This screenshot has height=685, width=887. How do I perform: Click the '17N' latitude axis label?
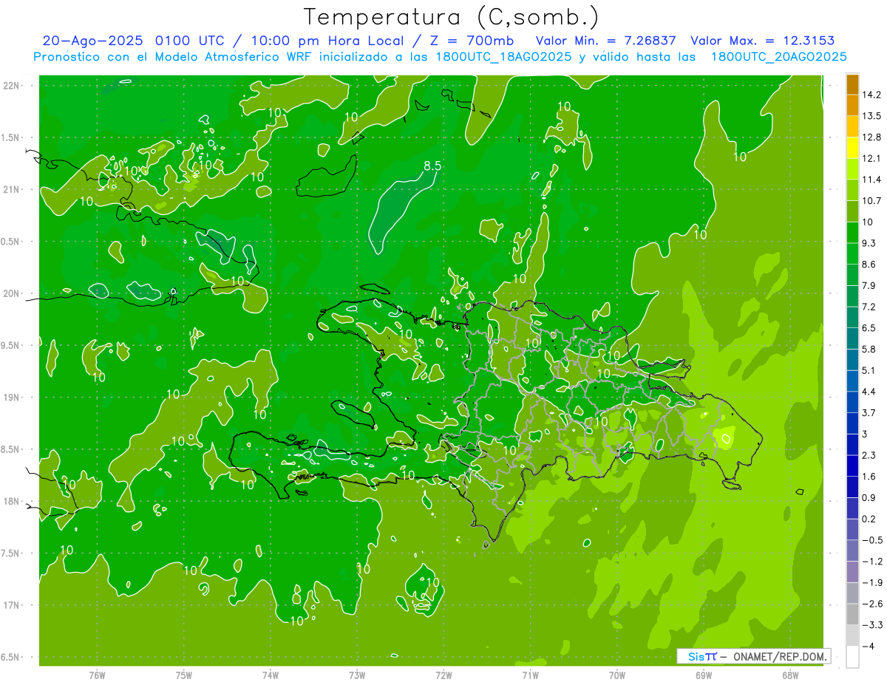(x=11, y=606)
